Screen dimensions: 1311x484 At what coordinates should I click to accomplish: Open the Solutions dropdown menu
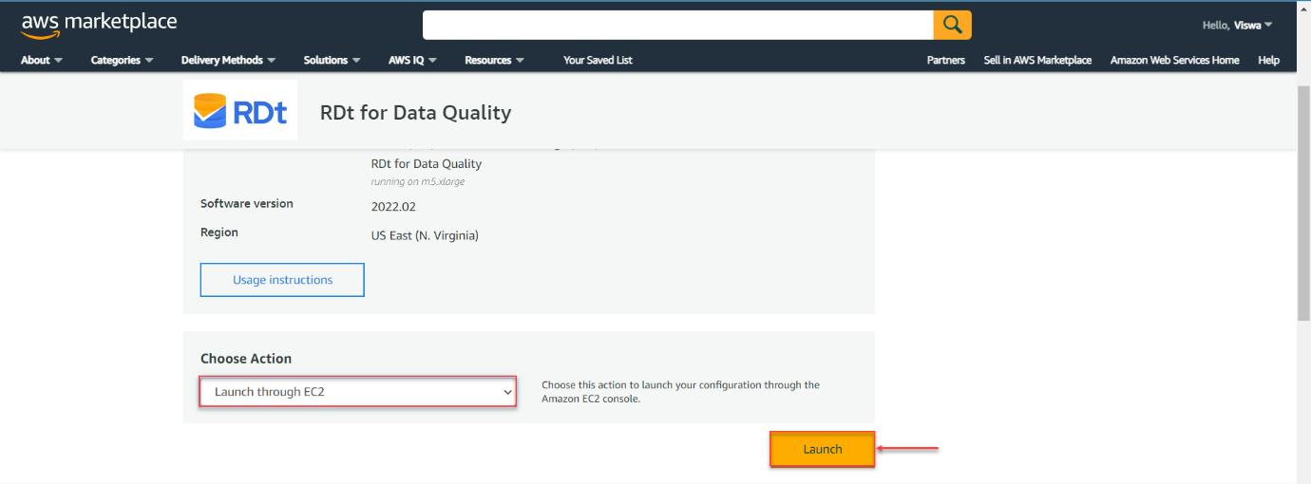[332, 60]
